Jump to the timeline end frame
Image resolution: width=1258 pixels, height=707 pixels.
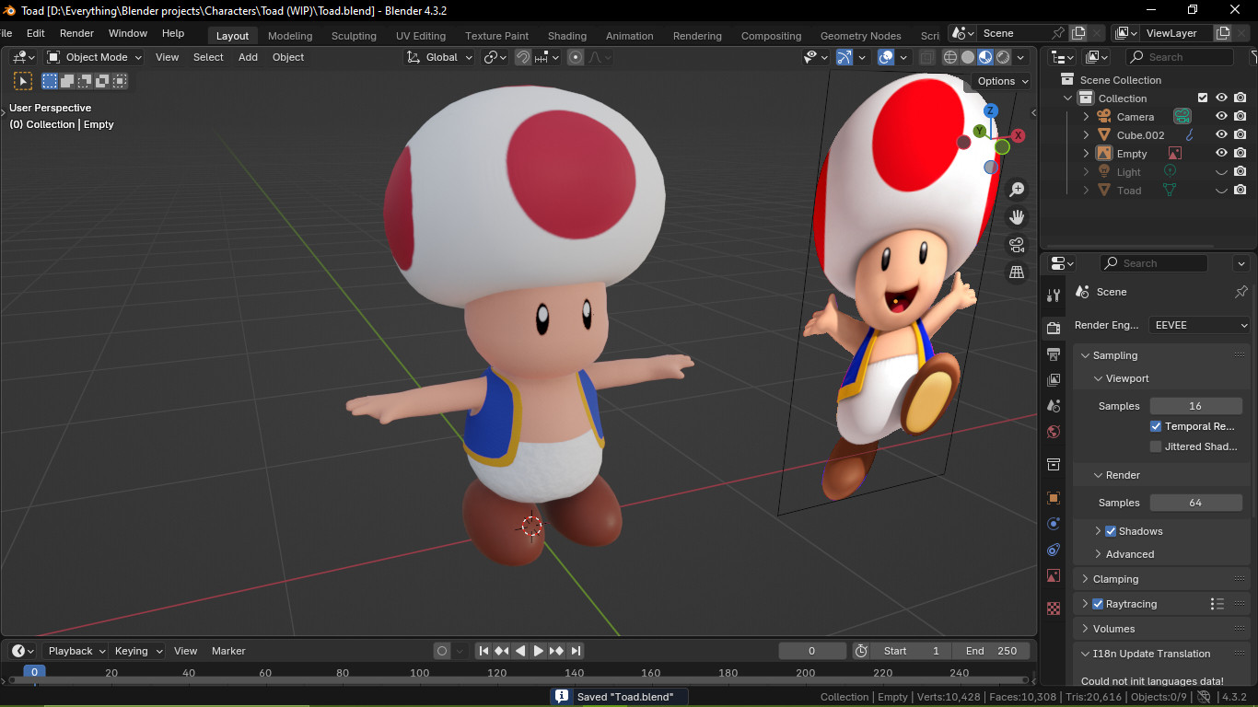coord(576,651)
